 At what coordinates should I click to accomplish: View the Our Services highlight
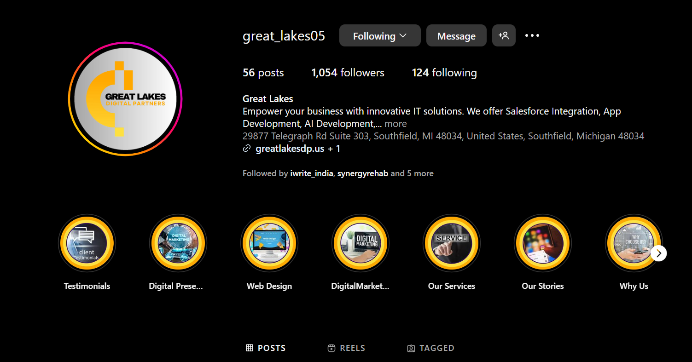click(x=452, y=243)
